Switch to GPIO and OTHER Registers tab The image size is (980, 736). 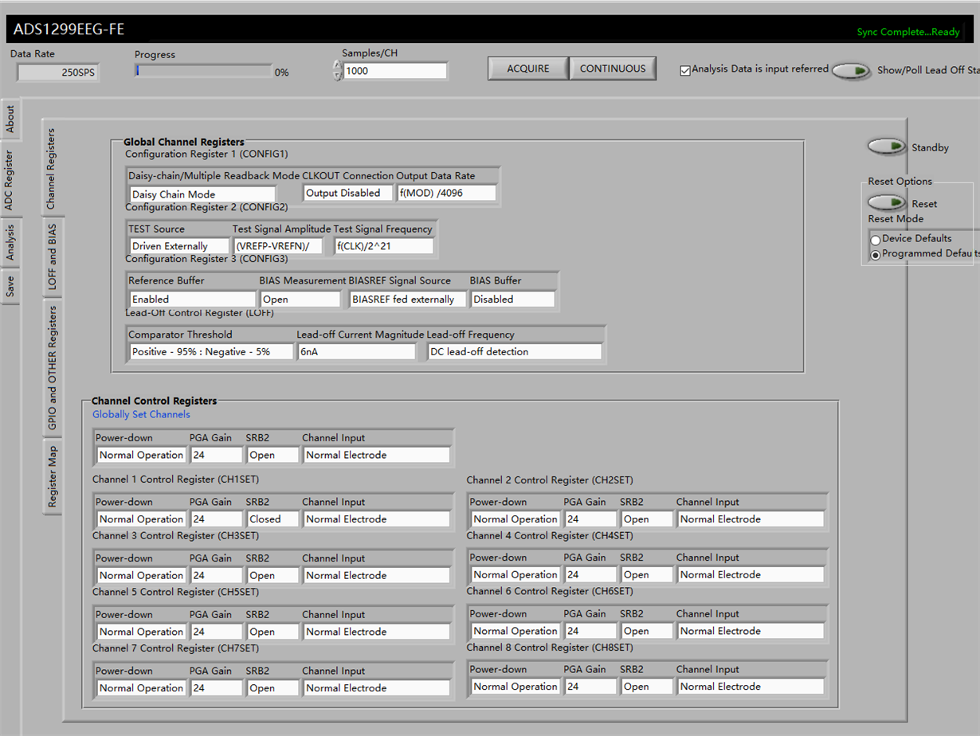tap(52, 368)
